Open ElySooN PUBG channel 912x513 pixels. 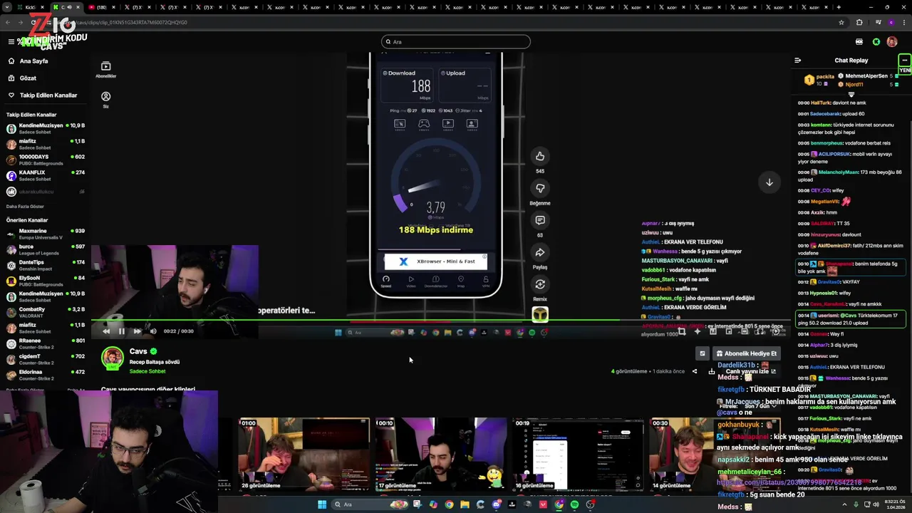46,281
